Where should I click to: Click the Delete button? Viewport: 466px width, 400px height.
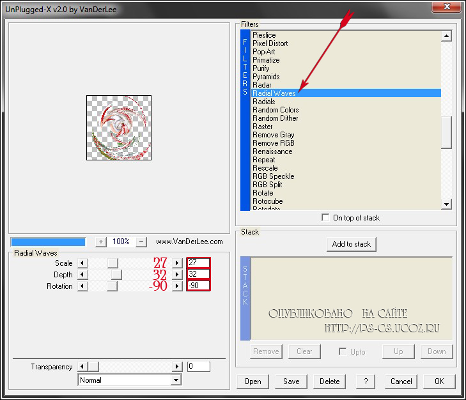click(x=329, y=381)
